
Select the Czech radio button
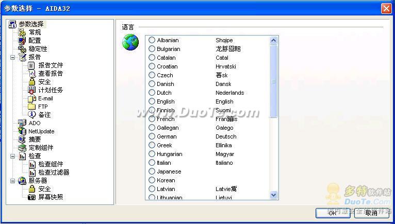point(152,75)
